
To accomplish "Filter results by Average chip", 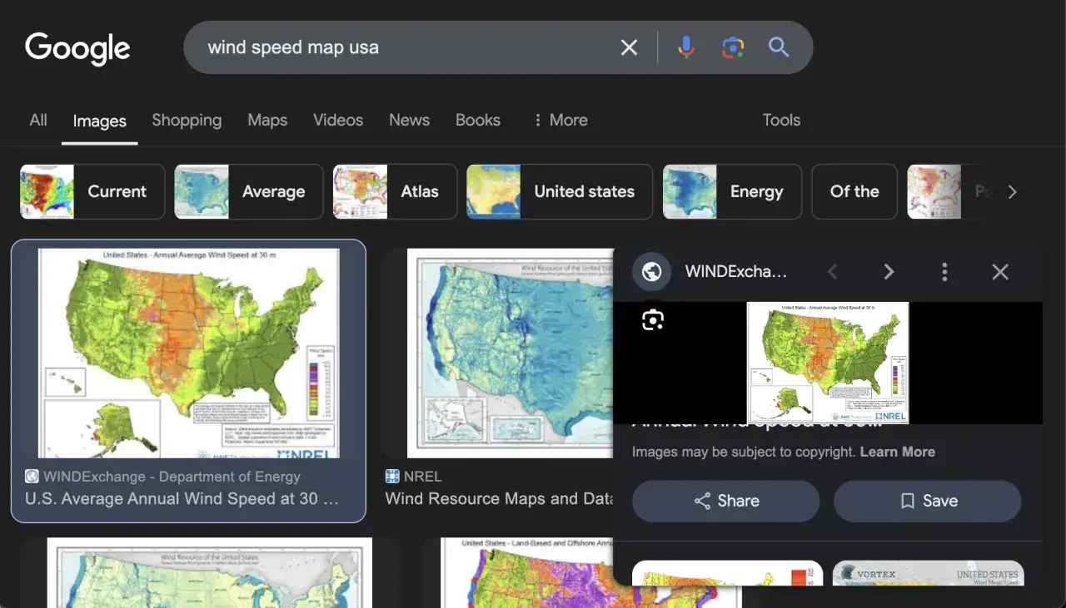I will click(249, 191).
